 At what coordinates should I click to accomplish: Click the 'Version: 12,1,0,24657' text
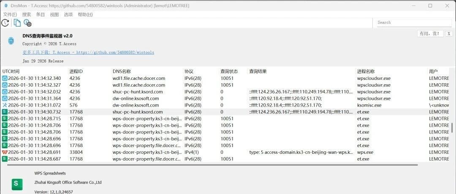(54, 192)
